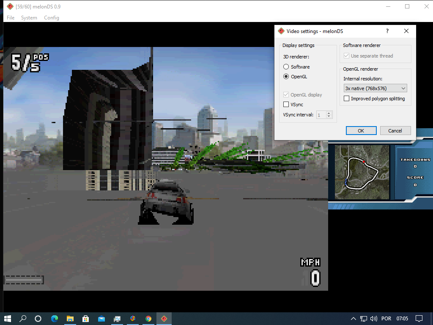This screenshot has height=325, width=433.
Task: Select the Software 3D renderer option
Action: tap(286, 66)
